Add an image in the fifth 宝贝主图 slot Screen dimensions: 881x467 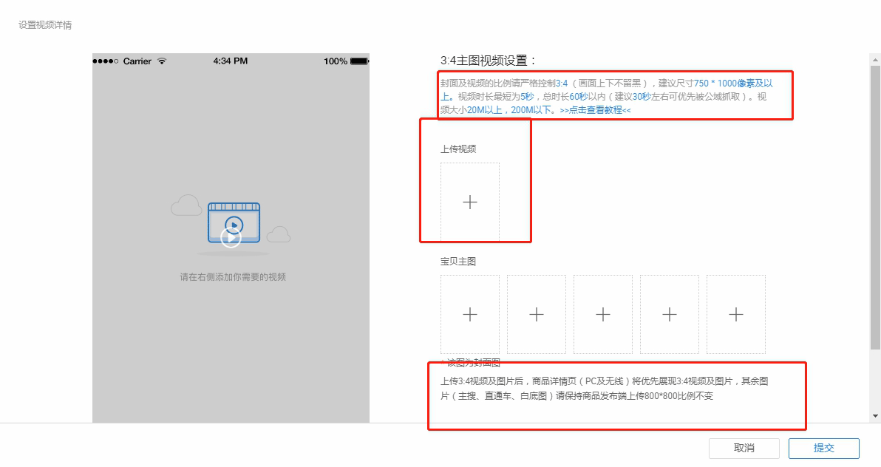pos(736,315)
